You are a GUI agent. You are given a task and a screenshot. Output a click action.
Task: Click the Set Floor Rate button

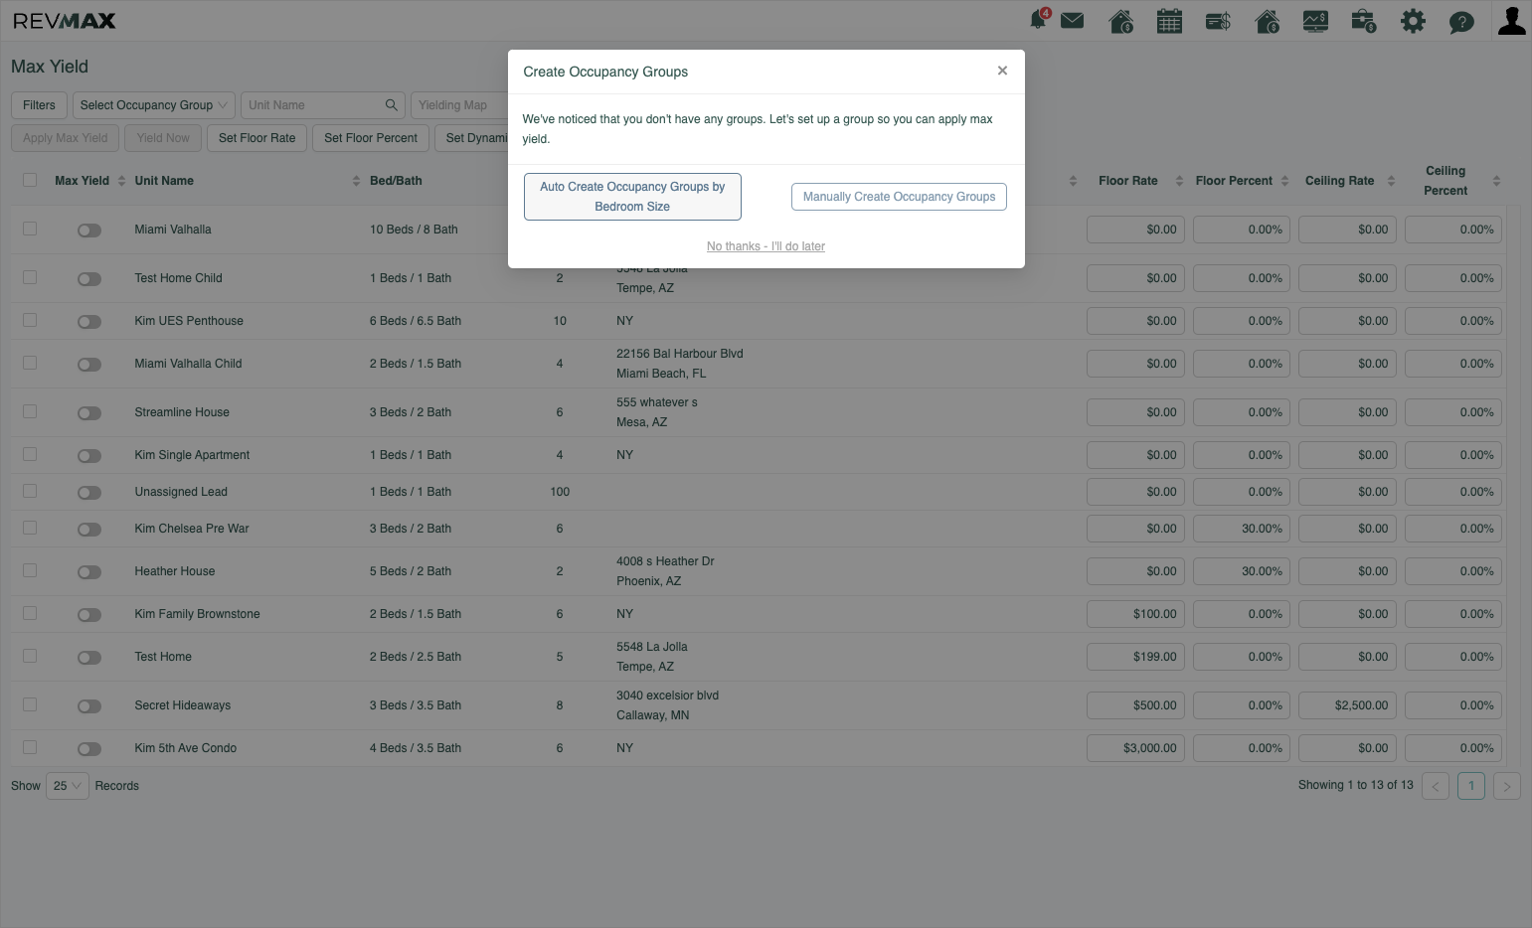(257, 138)
